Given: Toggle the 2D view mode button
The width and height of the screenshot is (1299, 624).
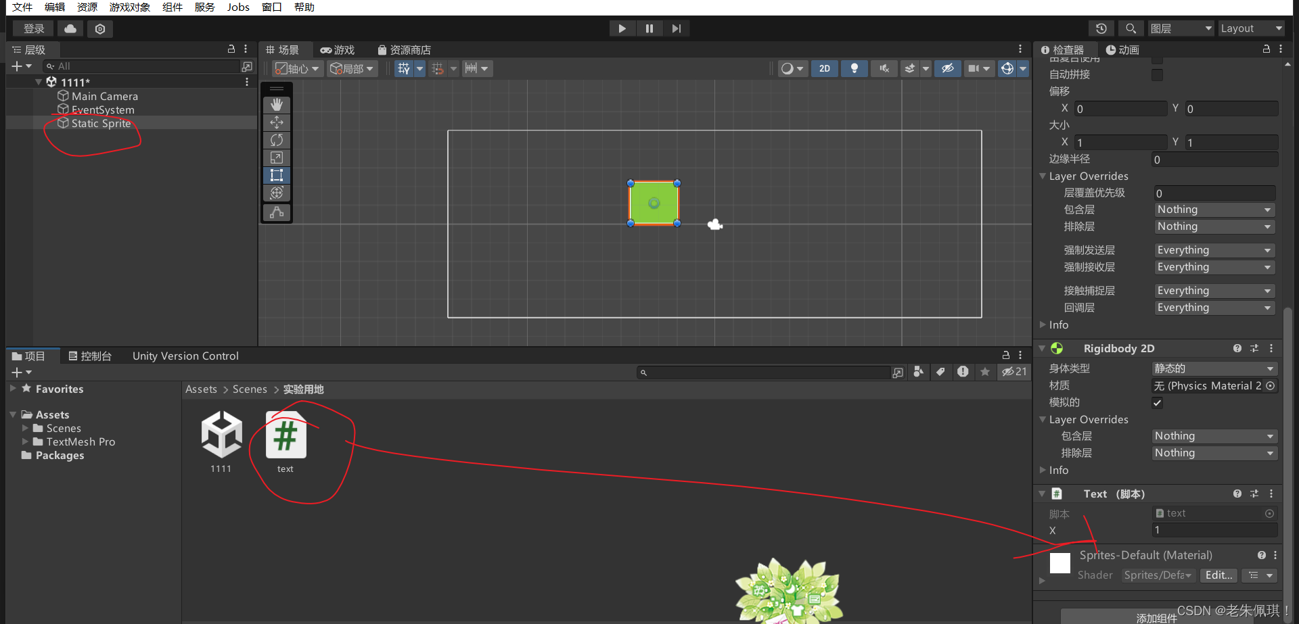Looking at the screenshot, I should (x=824, y=68).
